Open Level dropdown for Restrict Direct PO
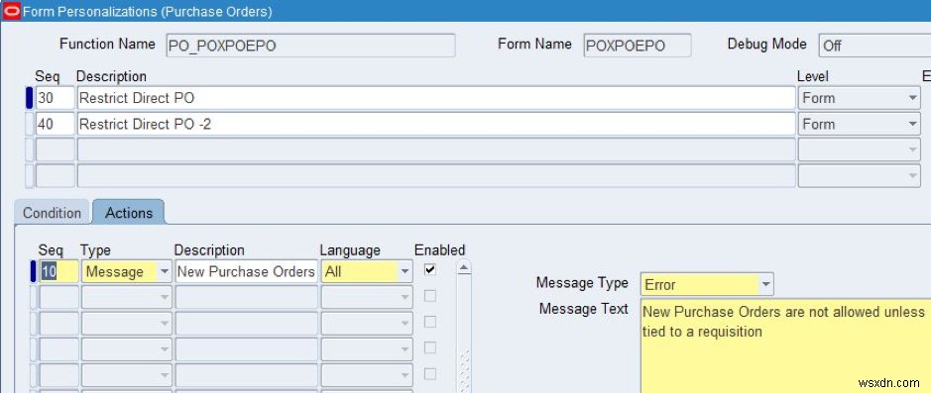931x393 pixels. click(913, 98)
